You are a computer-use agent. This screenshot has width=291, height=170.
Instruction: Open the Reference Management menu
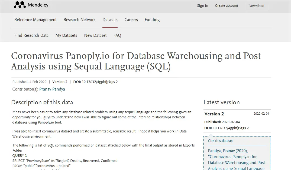[35, 20]
